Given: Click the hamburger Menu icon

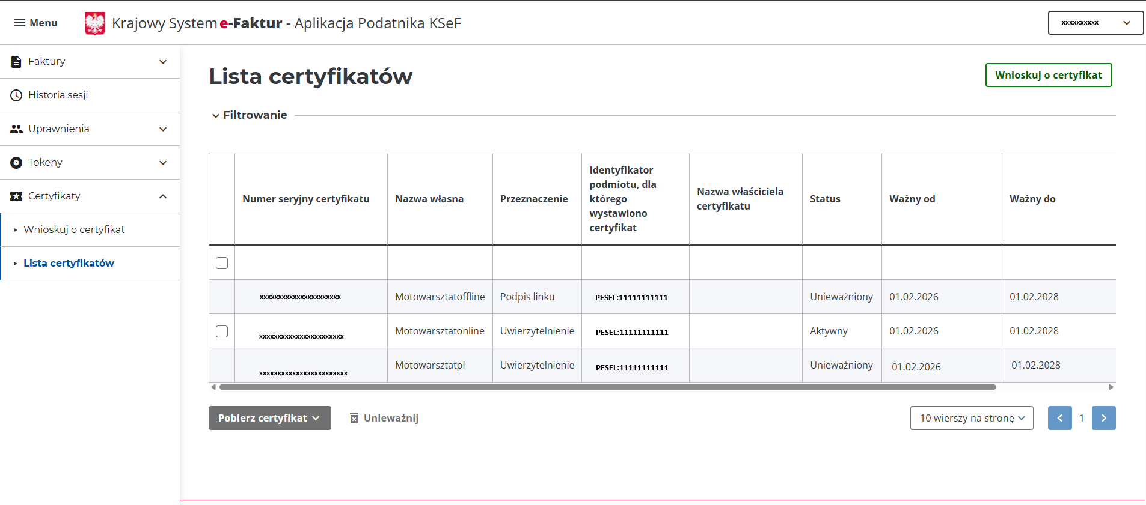Looking at the screenshot, I should point(20,23).
